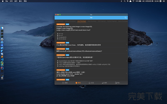Open the Wi-Fi status menu
This screenshot has height=104, width=167.
[x=133, y=1]
